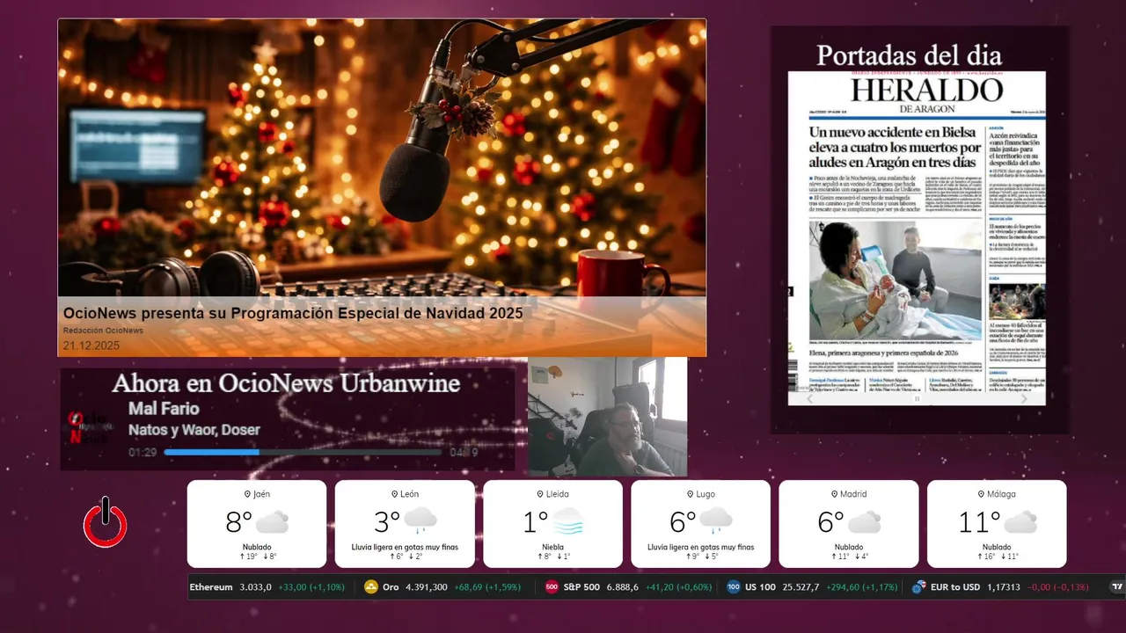Click the Portadas del dia heading
Image resolution: width=1126 pixels, height=633 pixels.
pos(909,55)
